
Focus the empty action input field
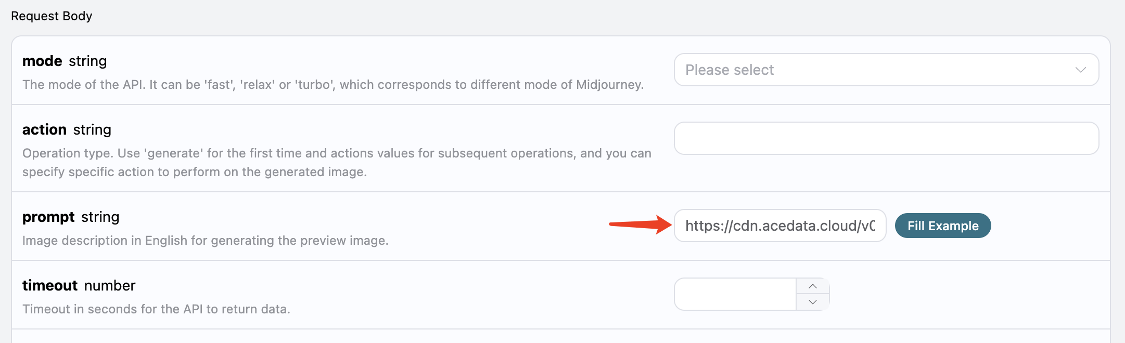tap(886, 138)
